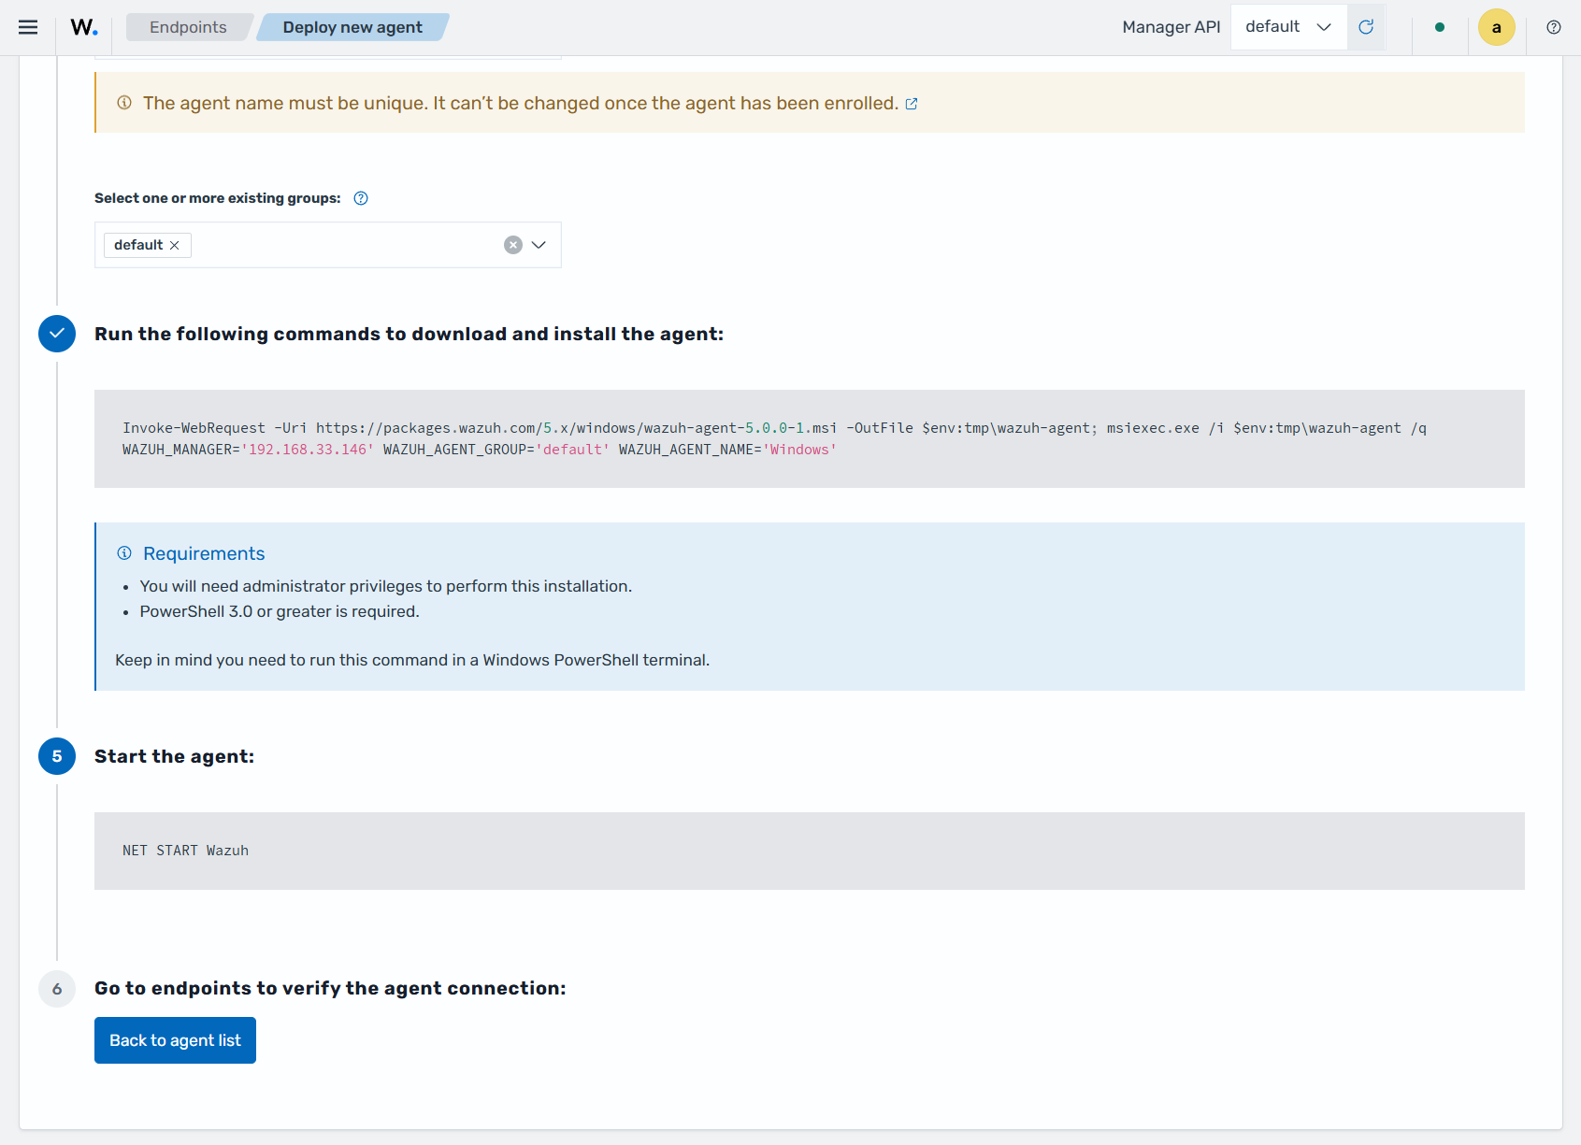The width and height of the screenshot is (1581, 1145).
Task: Click 'Go to endpoints to verify' heading
Action: tap(330, 988)
